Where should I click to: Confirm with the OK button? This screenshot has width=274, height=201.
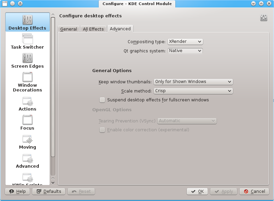click(x=197, y=191)
